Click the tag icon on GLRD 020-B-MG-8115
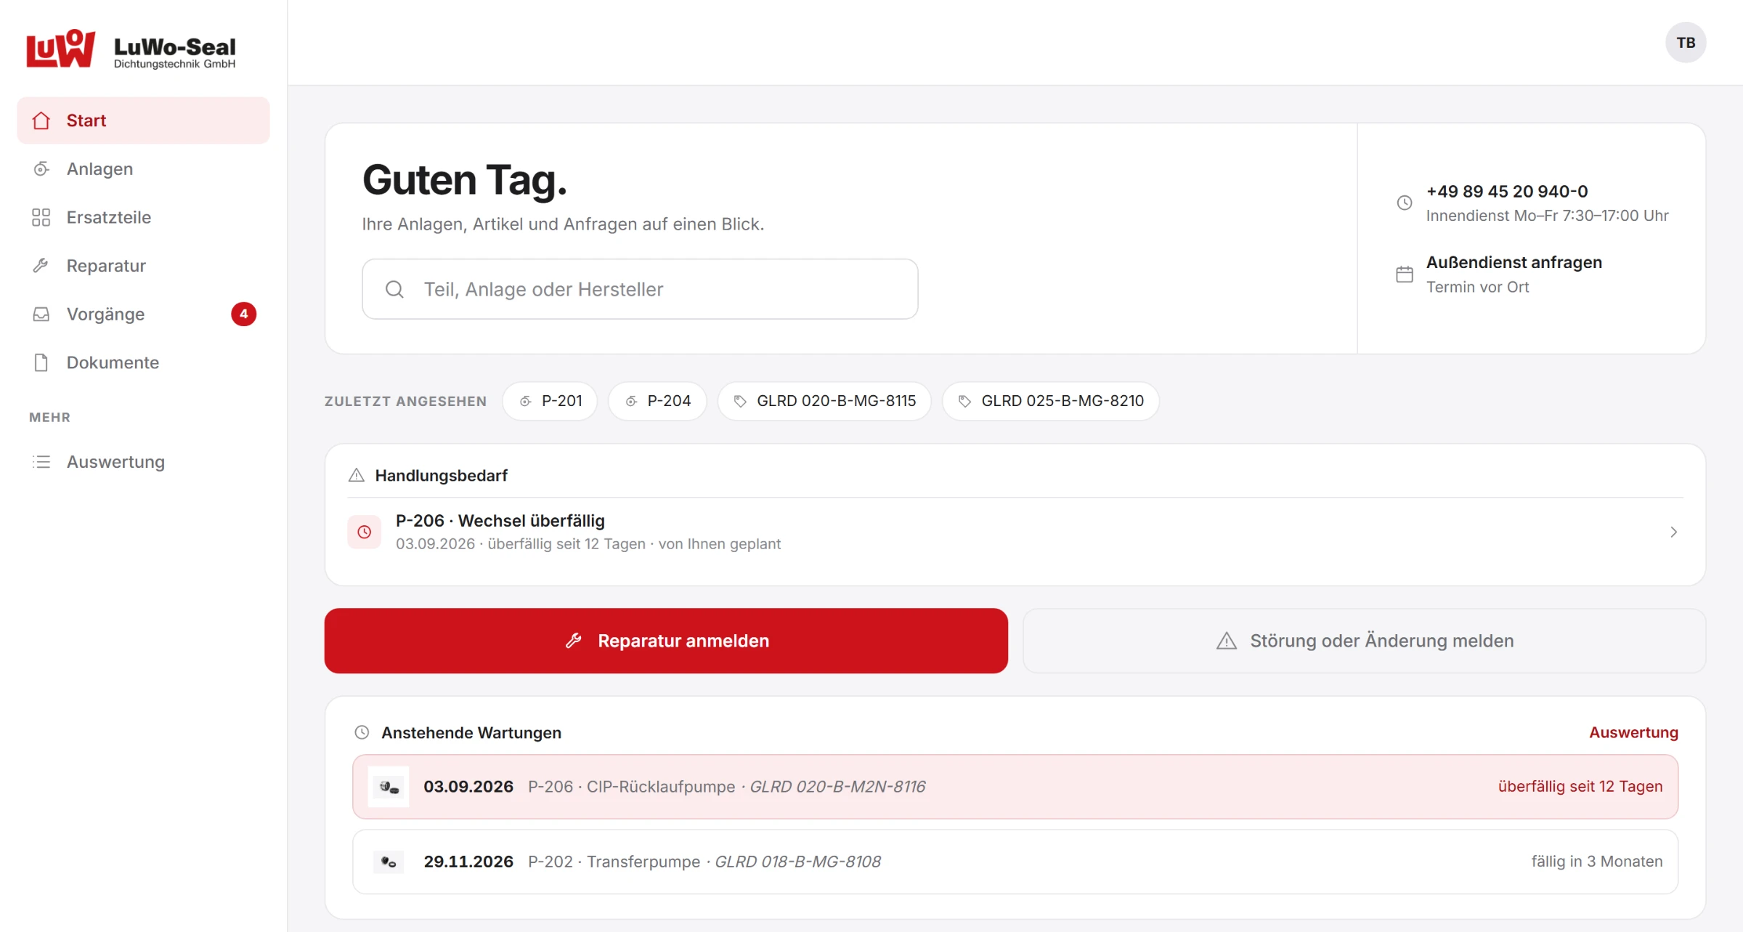The width and height of the screenshot is (1743, 932). [x=740, y=401]
